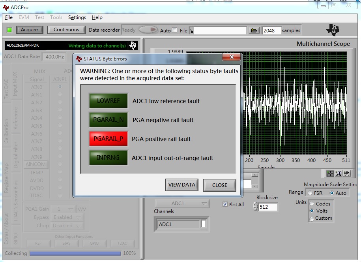Viewport: 361px width, 262px height.
Task: Click the PGARAIL_N fault indicator
Action: [108, 119]
